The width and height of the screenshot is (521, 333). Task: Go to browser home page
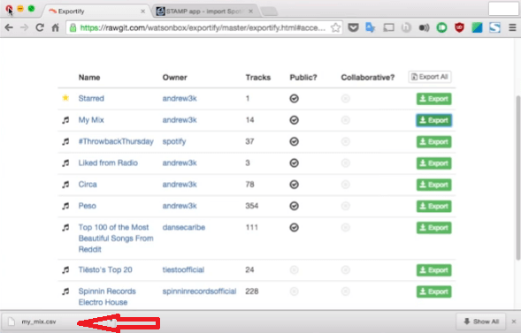[55, 27]
